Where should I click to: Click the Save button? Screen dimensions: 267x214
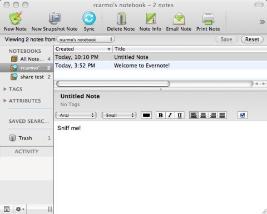click(x=226, y=39)
